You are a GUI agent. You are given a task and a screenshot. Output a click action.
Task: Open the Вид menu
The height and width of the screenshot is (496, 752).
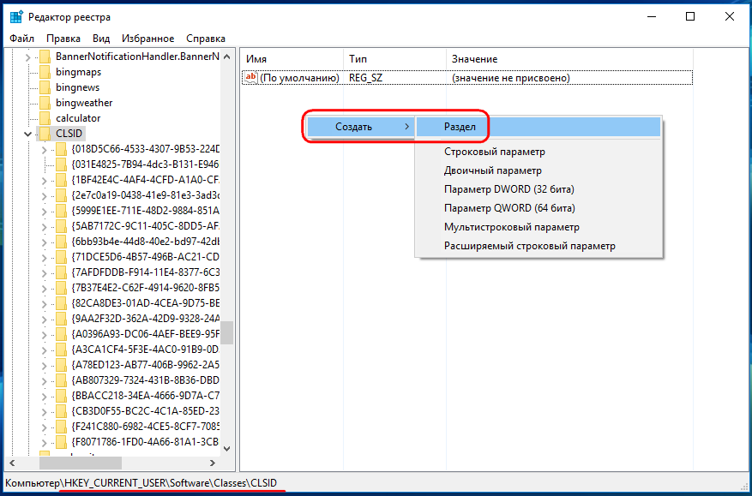[101, 39]
